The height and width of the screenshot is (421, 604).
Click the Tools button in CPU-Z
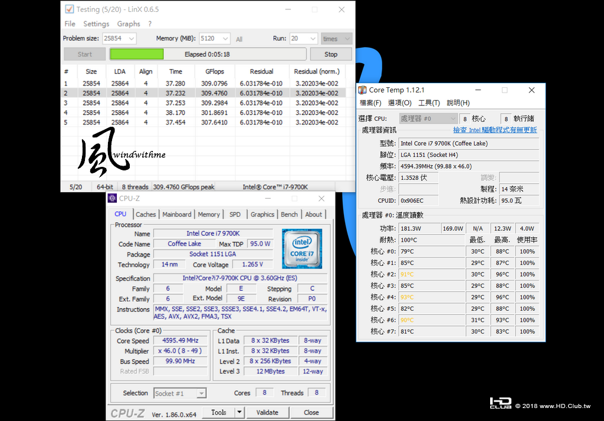[218, 412]
